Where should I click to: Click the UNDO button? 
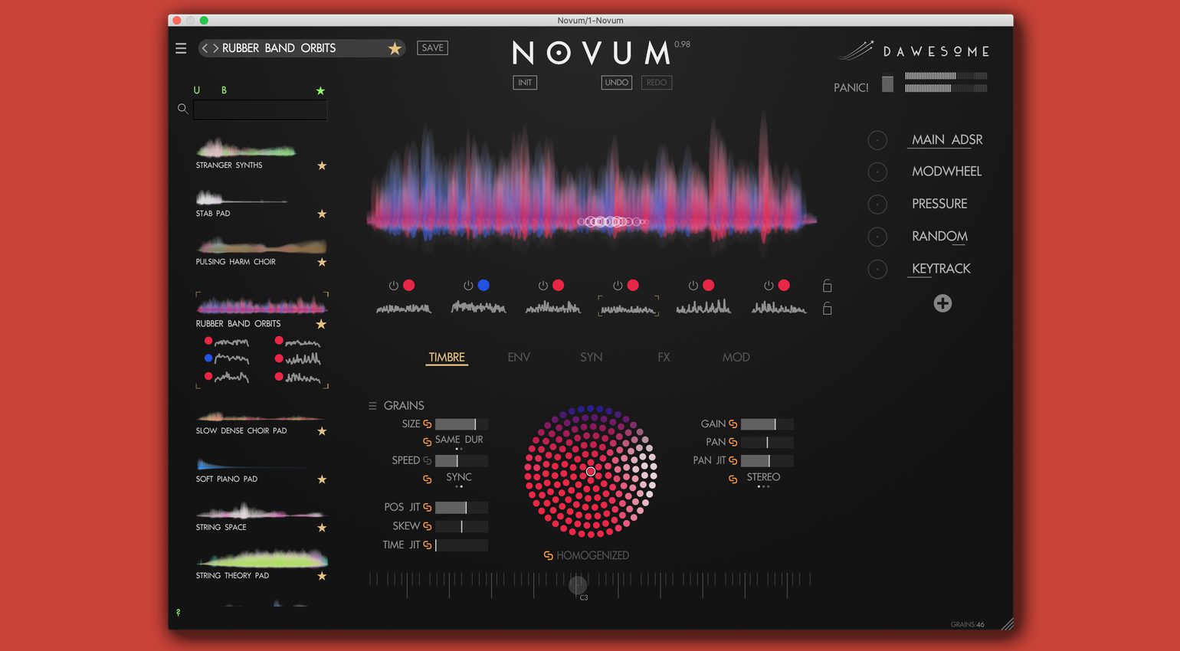616,83
